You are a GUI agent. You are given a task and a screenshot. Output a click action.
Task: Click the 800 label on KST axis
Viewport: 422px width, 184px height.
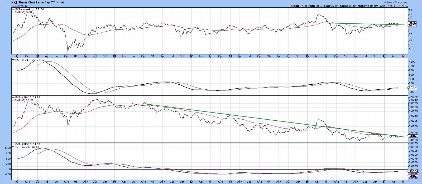pyautogui.click(x=412, y=70)
